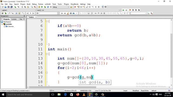Viewport: 173px width, 97px height.
Task: Show previous Management tabs with left arrow
Action: click(x=1, y=19)
